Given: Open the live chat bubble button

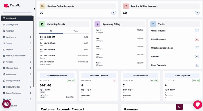Looking at the screenshot, I should 198,104.
